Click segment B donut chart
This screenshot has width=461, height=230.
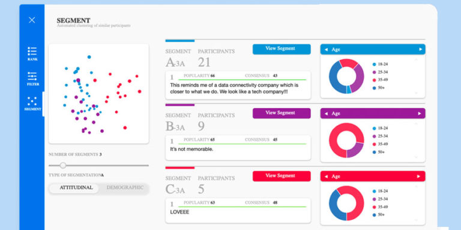click(x=346, y=140)
